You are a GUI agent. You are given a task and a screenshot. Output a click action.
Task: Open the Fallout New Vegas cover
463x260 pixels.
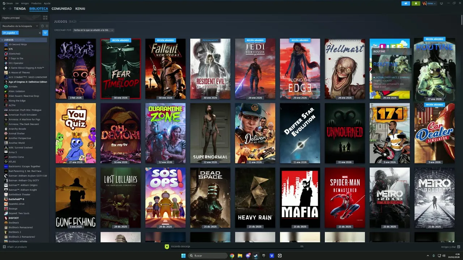tap(165, 69)
